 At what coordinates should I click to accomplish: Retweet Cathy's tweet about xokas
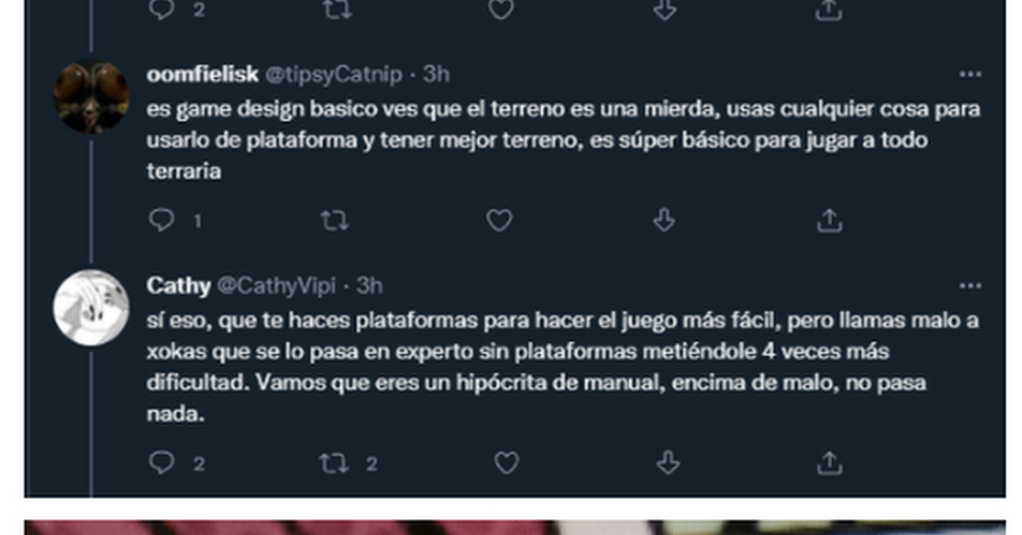point(334,463)
